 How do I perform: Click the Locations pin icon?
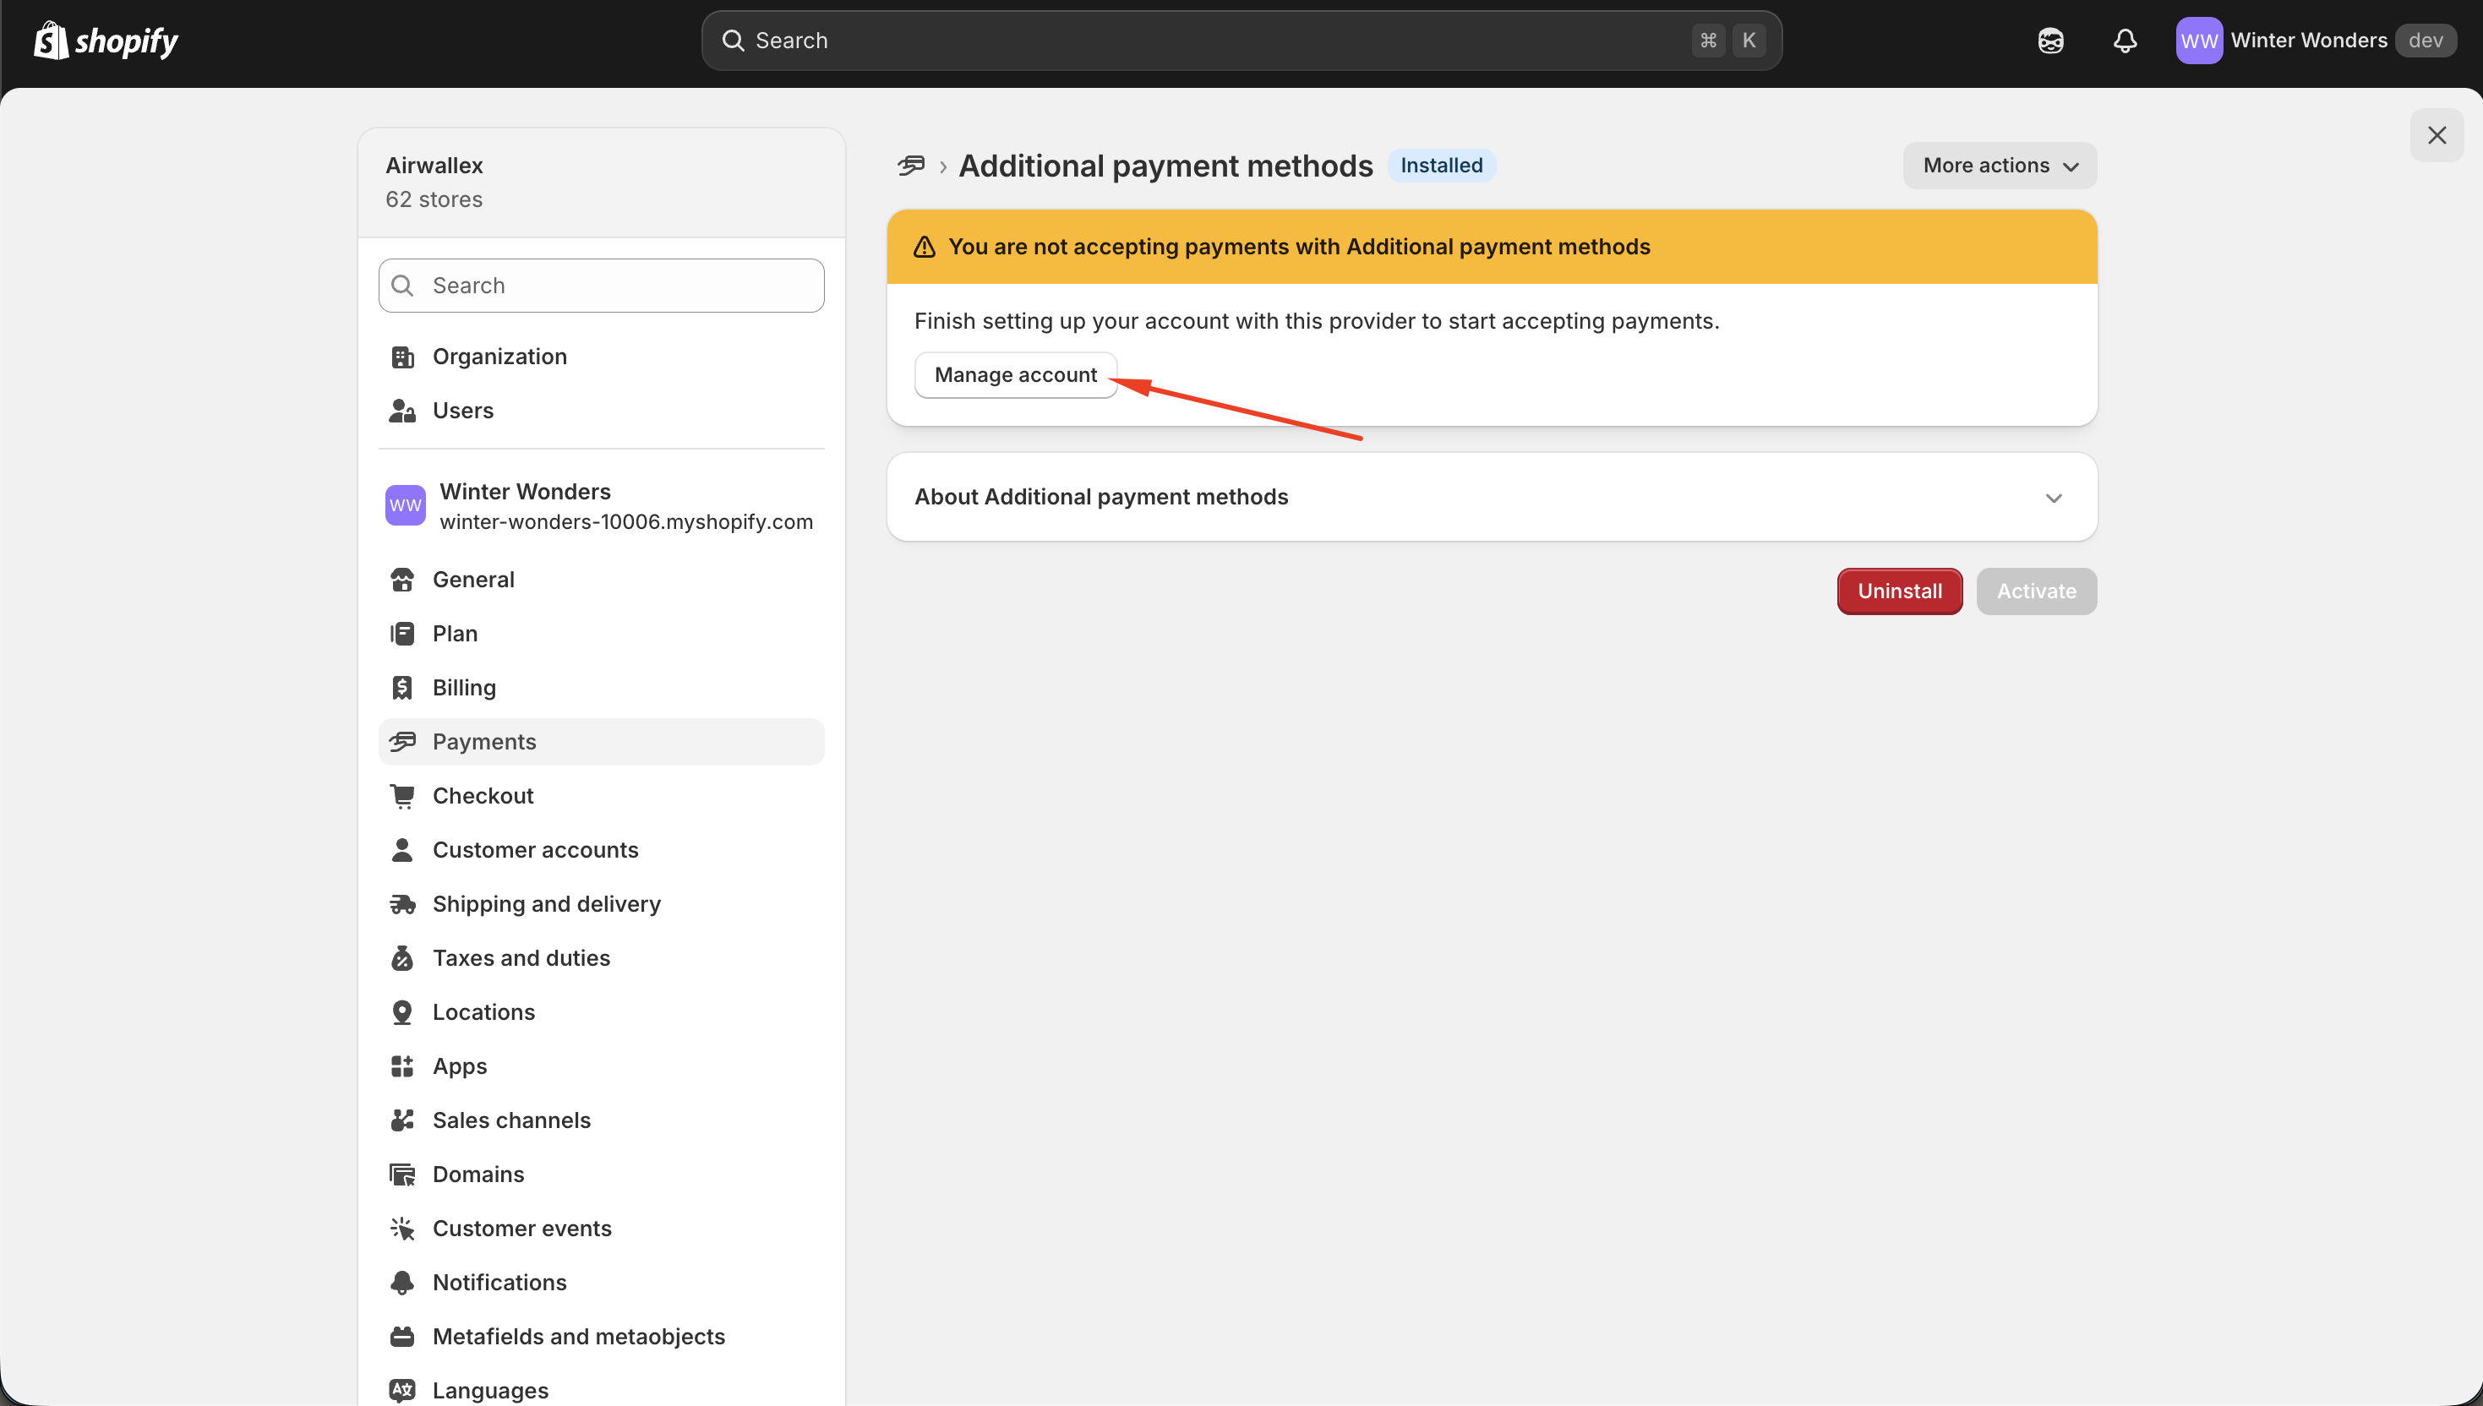coord(401,1013)
